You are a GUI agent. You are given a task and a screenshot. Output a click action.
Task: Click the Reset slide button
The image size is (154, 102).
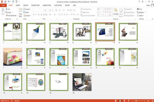tap(26, 12)
